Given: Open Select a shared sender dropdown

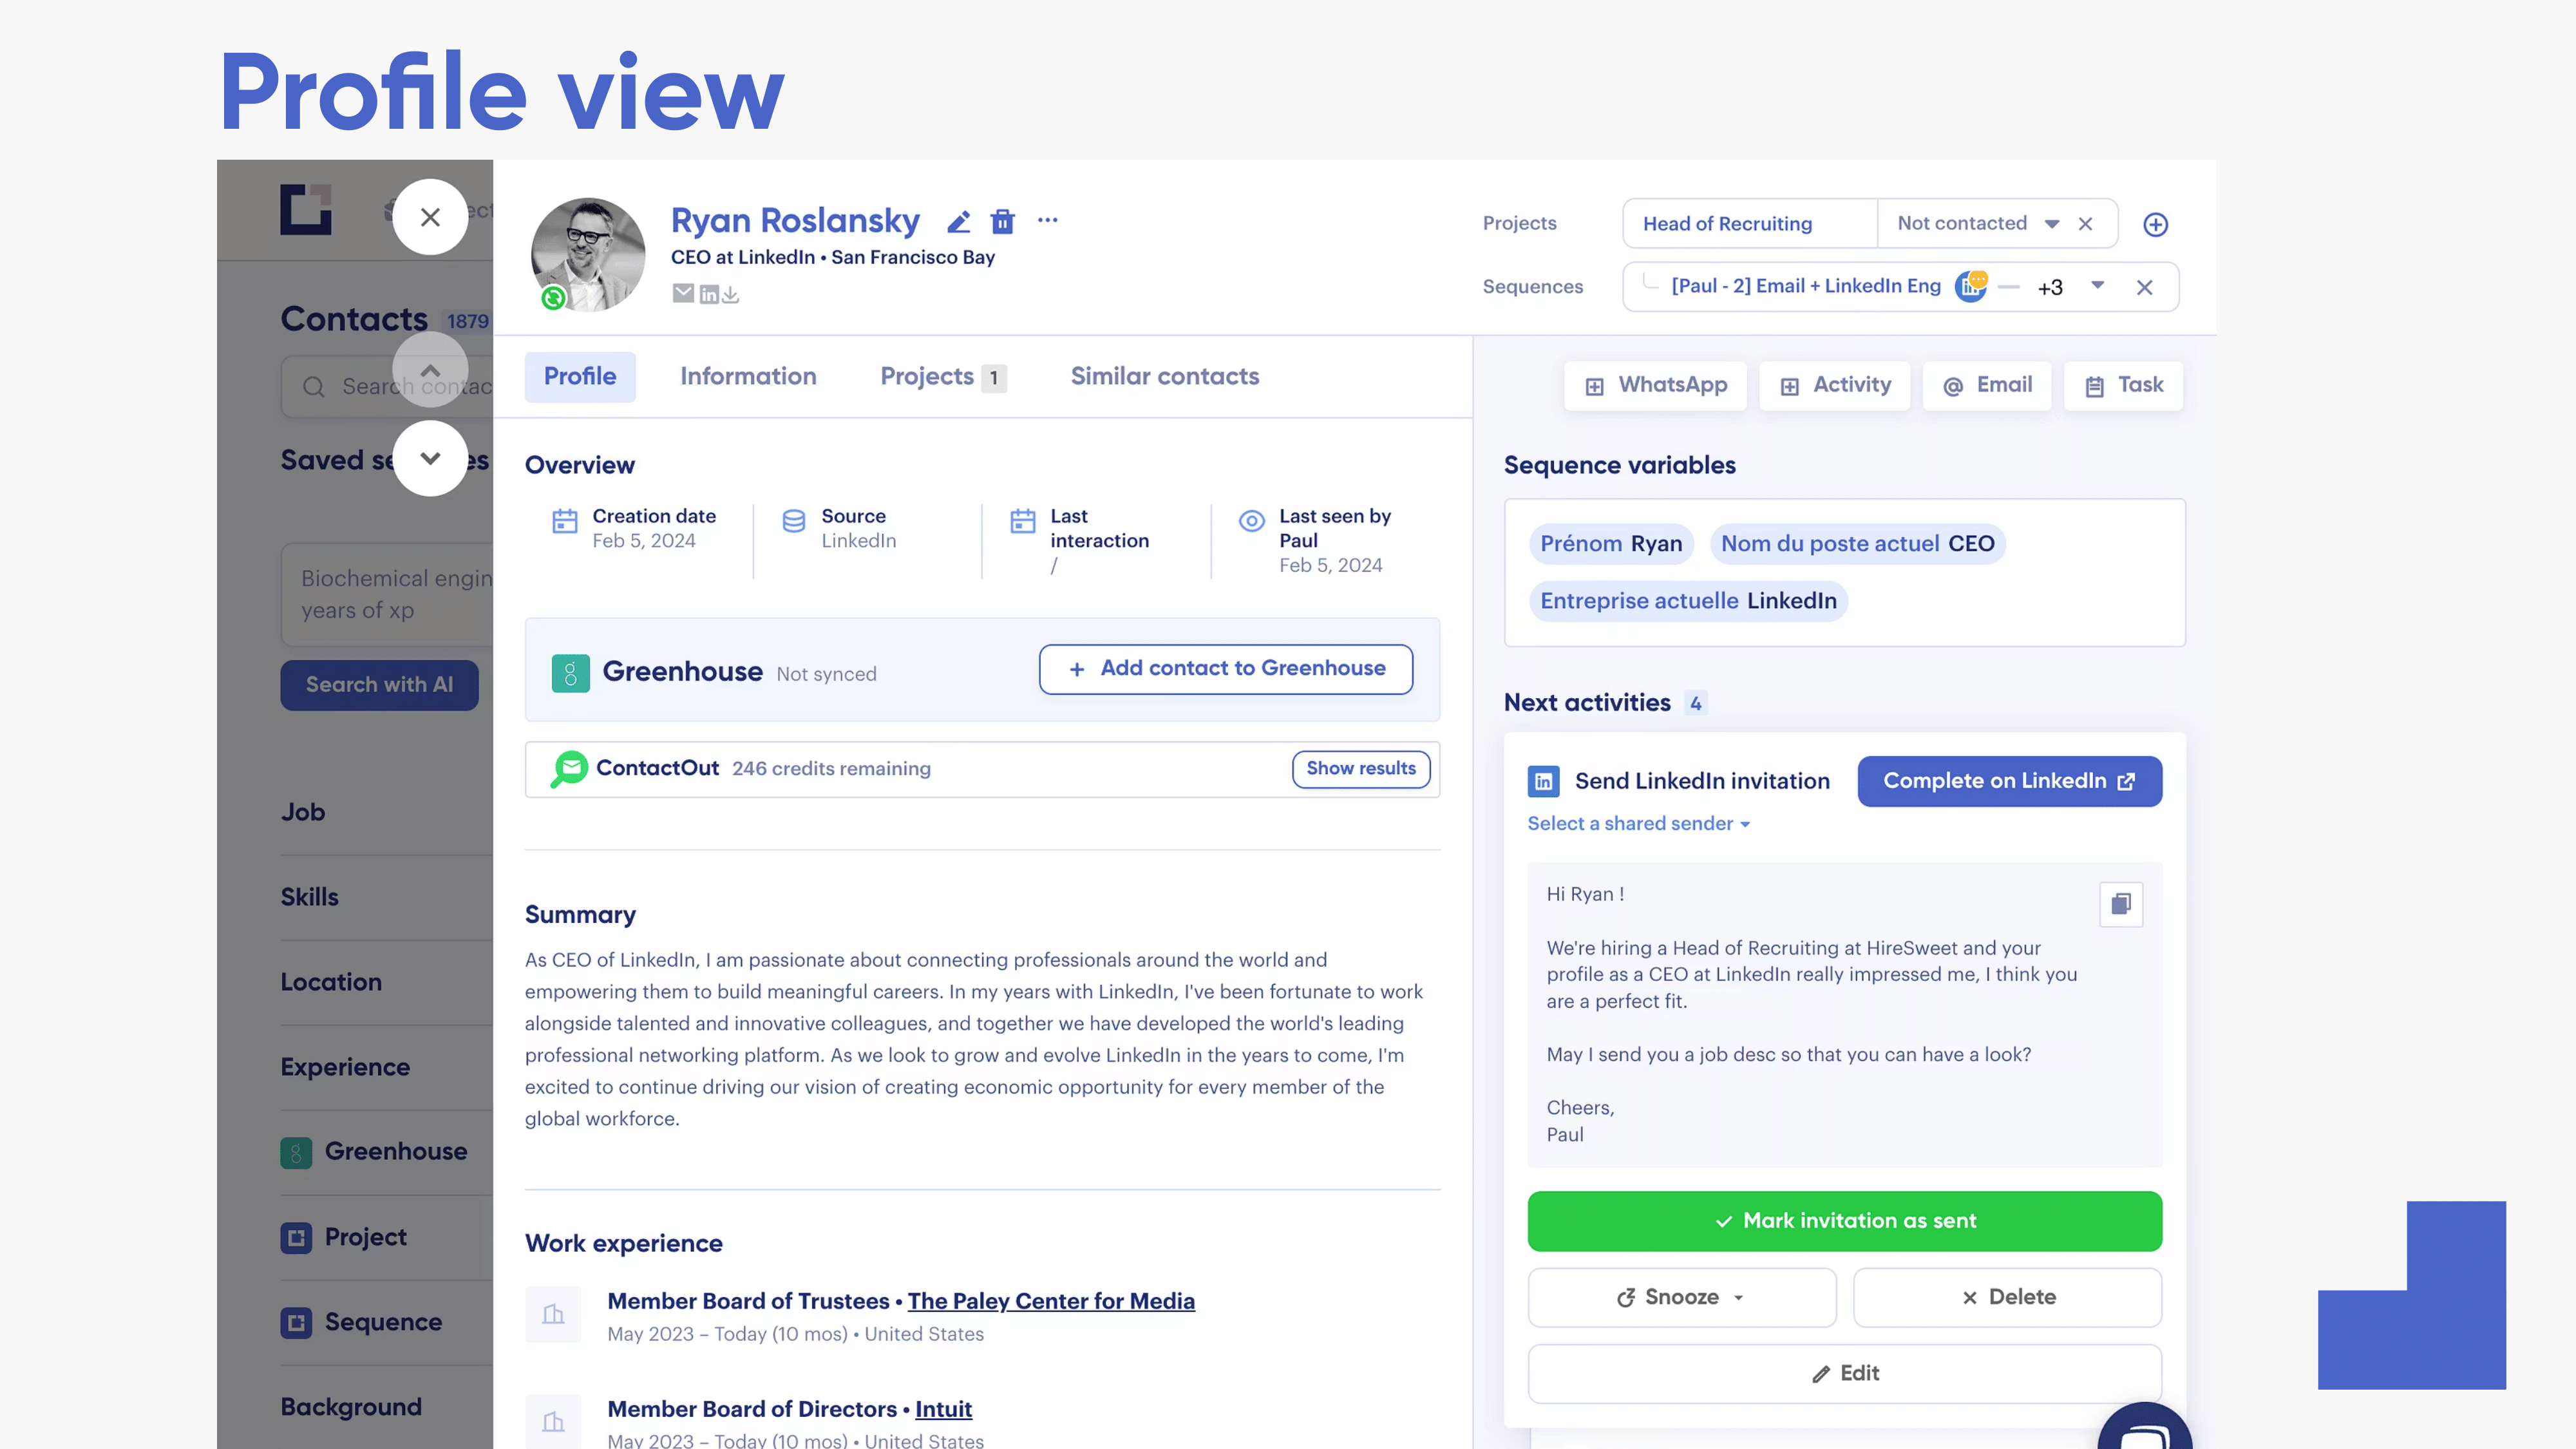Looking at the screenshot, I should [x=1638, y=824].
